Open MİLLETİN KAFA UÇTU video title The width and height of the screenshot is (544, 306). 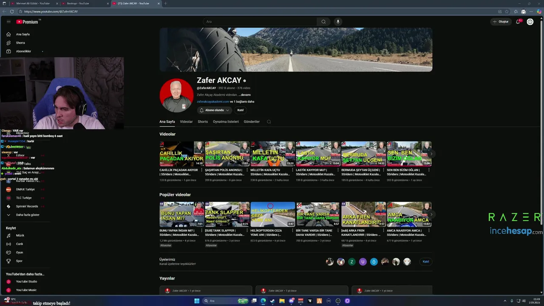(x=270, y=172)
